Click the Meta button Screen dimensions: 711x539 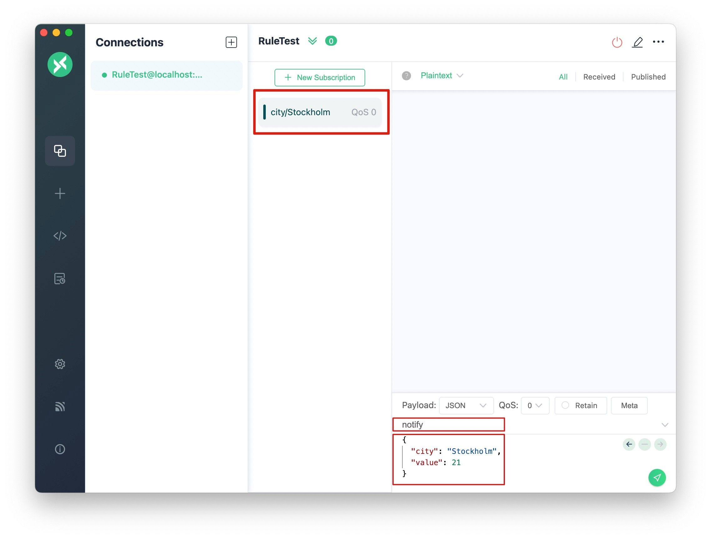tap(629, 405)
